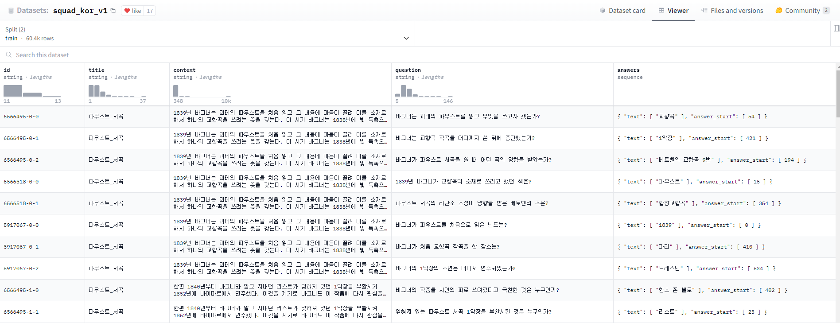Click the title lengths histogram
The height and width of the screenshot is (323, 840).
click(x=117, y=91)
